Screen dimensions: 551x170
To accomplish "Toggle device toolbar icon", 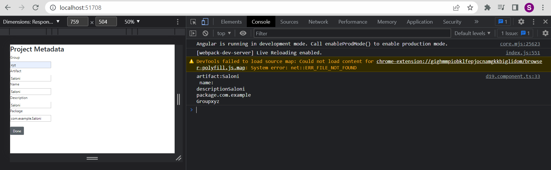I will click(x=205, y=22).
